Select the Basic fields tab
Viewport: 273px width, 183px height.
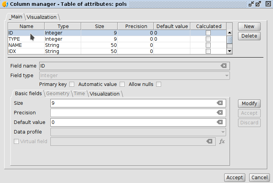coord(28,94)
